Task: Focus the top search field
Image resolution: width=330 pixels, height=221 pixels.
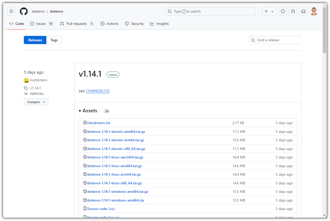Action: point(211,11)
